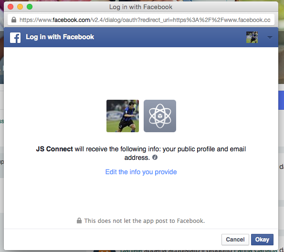Click the large user profile photo
The image size is (284, 252).
tap(123, 116)
